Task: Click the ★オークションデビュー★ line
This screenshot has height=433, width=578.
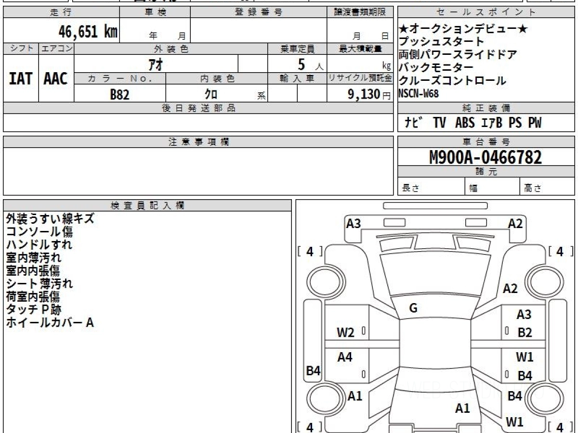Action: [x=463, y=29]
